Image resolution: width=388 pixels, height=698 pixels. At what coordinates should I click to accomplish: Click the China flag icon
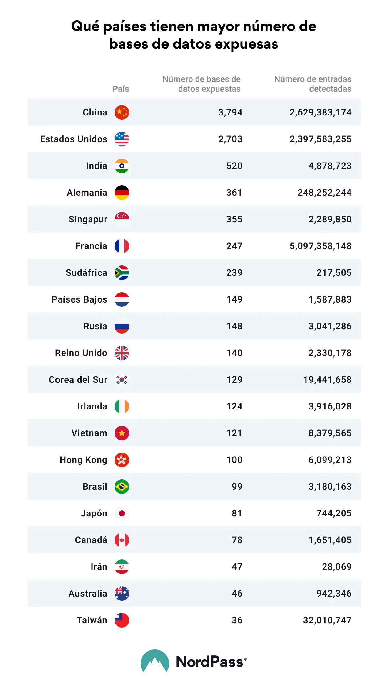pyautogui.click(x=122, y=112)
